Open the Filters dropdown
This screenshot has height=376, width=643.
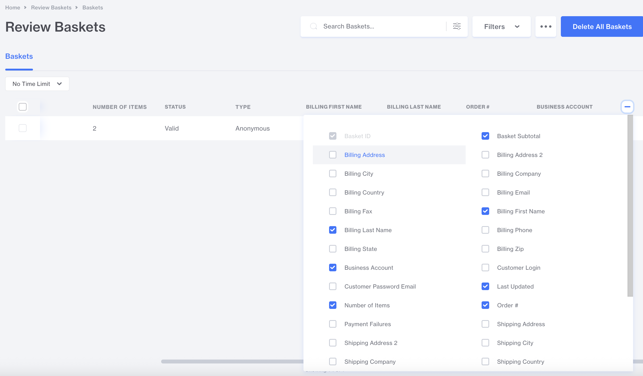(501, 26)
